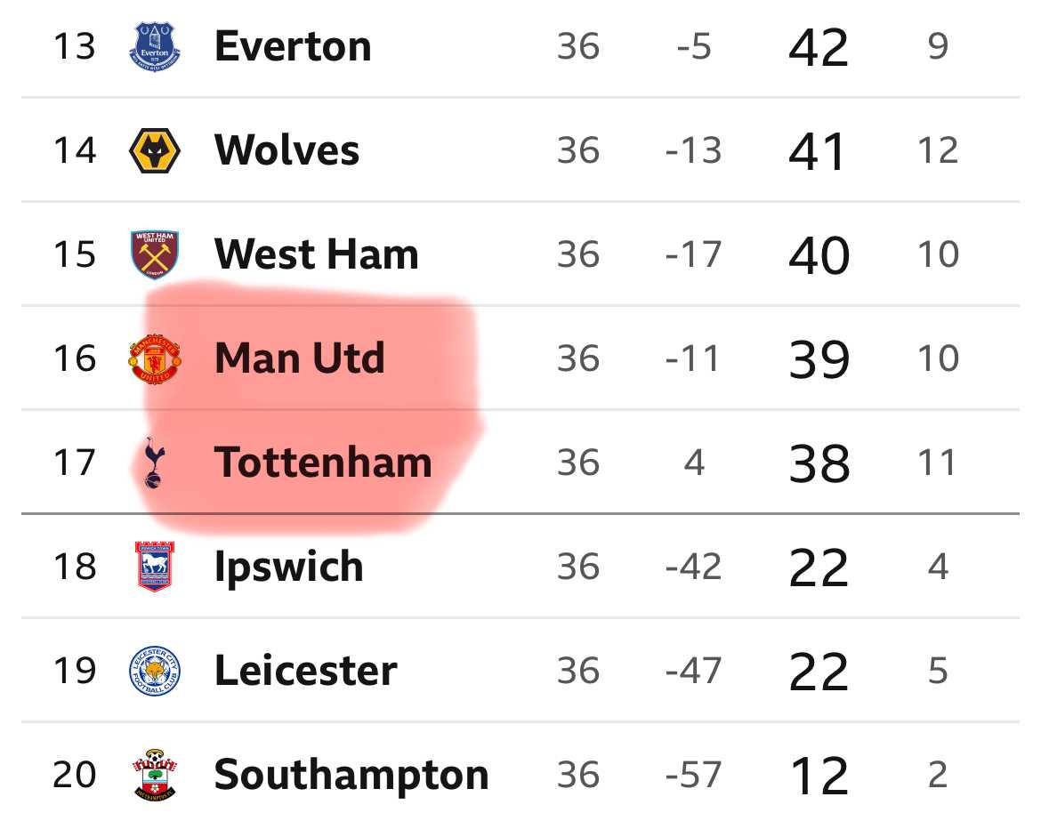This screenshot has width=1041, height=821.
Task: Open the Southampton team link
Action: (351, 776)
